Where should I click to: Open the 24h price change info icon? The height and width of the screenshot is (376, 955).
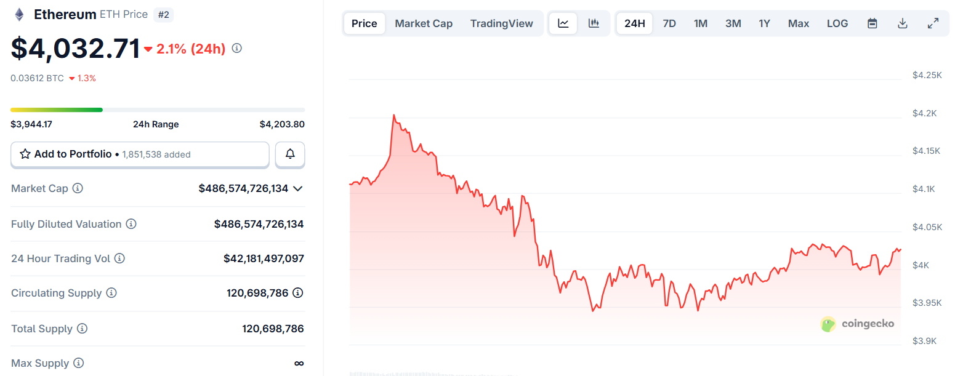[x=236, y=47]
